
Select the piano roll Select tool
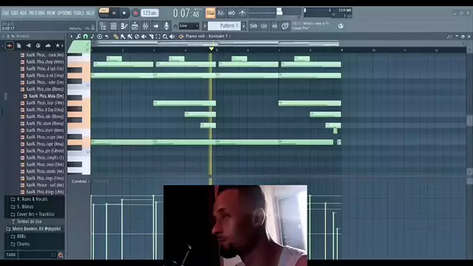(x=158, y=37)
